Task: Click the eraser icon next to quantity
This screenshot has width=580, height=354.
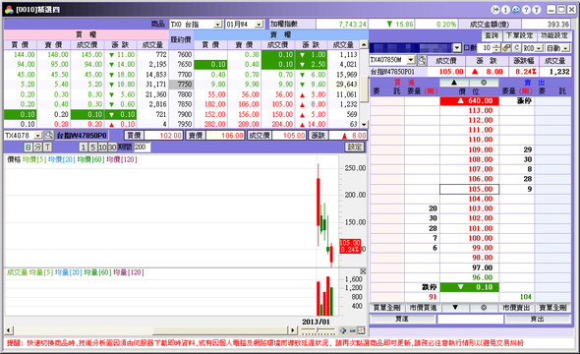Action: [x=506, y=48]
